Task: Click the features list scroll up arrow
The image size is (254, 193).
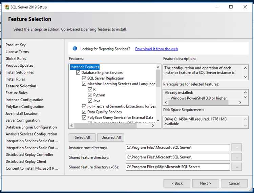Action: coord(158,67)
